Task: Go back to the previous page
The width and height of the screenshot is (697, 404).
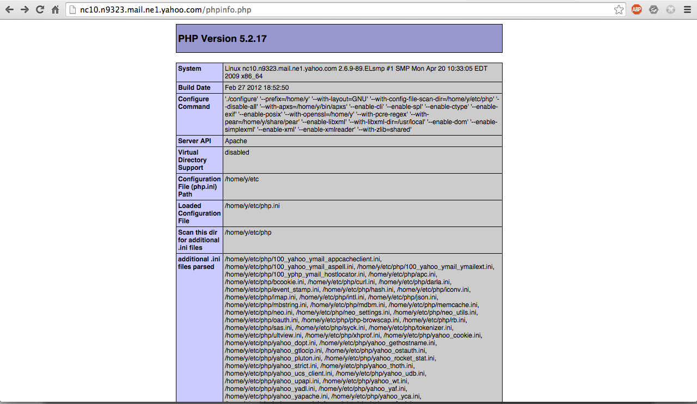Action: pyautogui.click(x=10, y=10)
